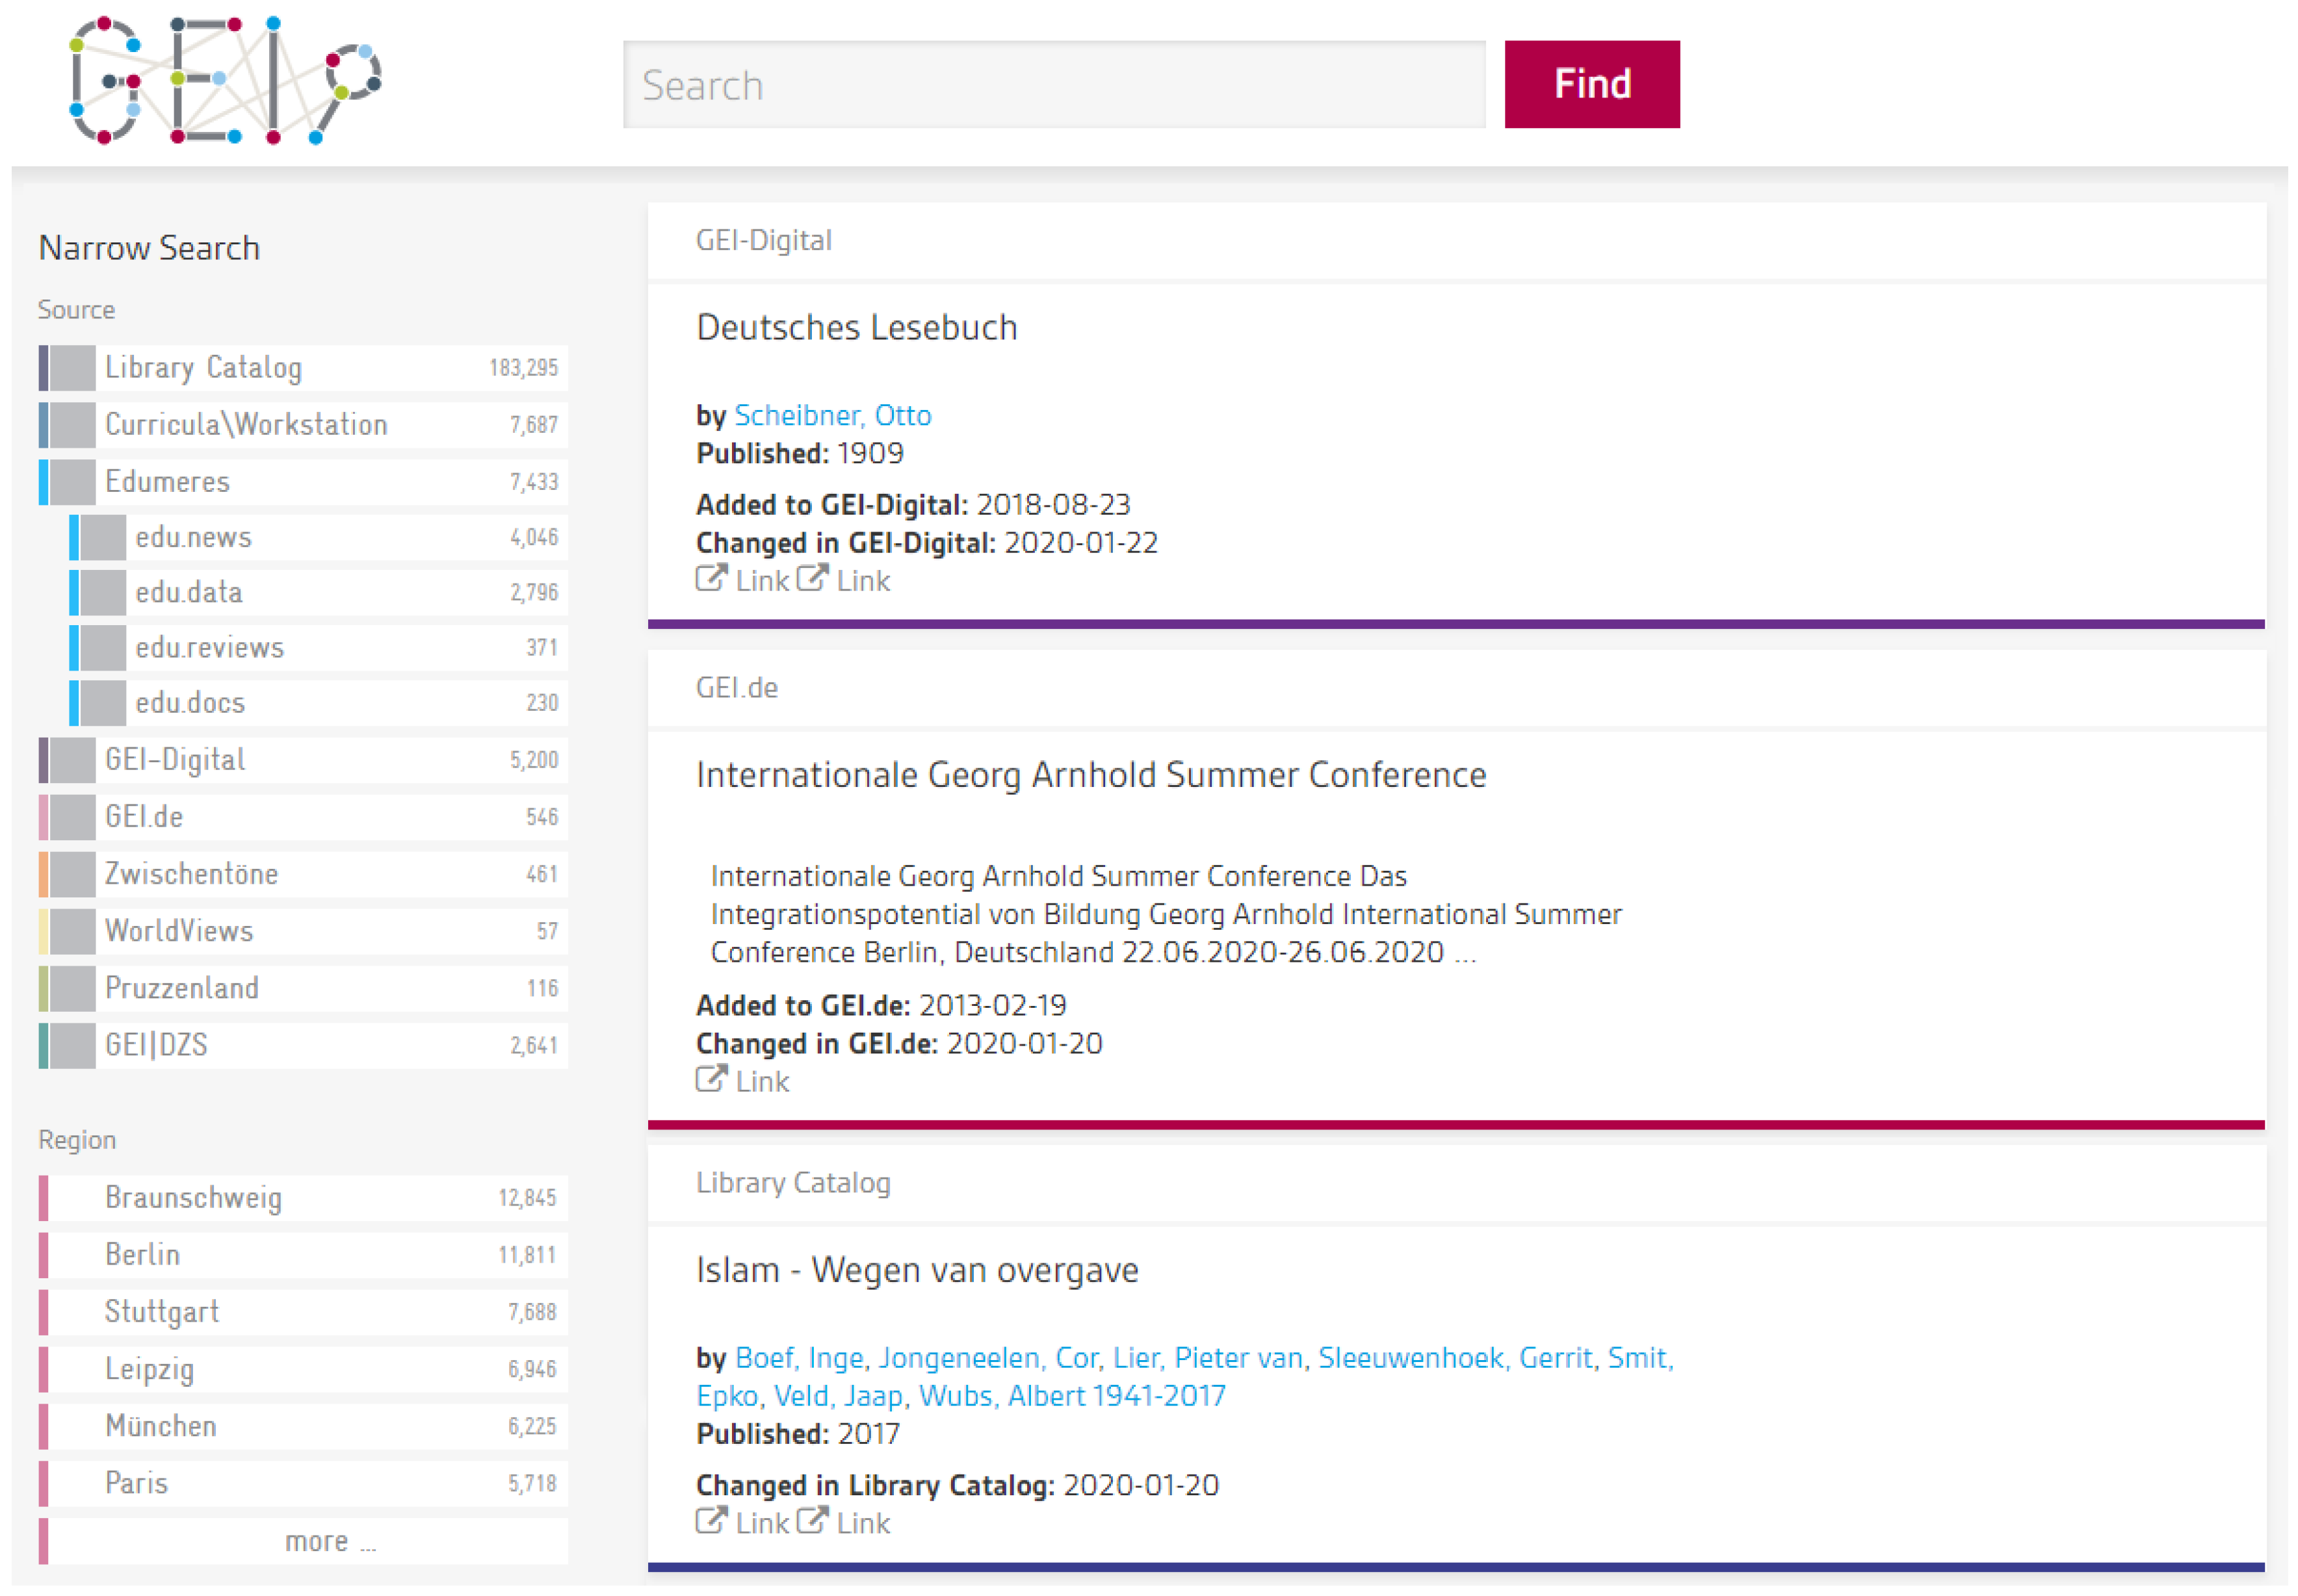Filter by Stuttgart region

point(161,1312)
